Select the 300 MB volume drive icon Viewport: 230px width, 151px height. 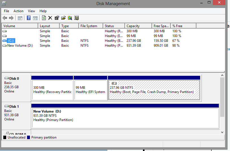coord(5,31)
